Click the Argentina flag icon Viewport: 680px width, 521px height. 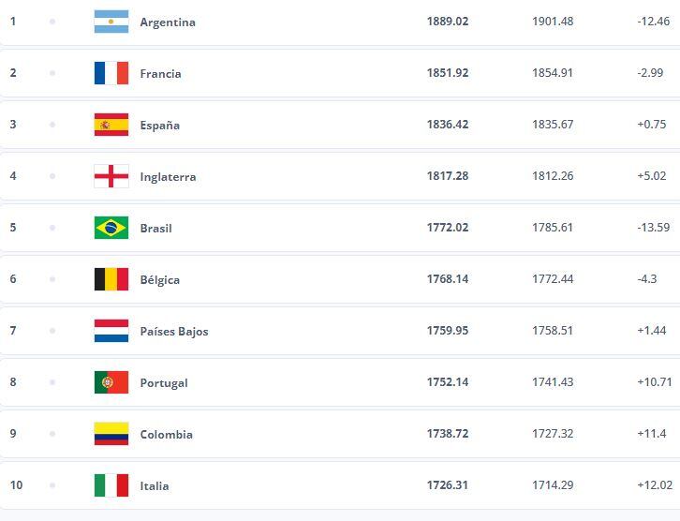tap(111, 22)
